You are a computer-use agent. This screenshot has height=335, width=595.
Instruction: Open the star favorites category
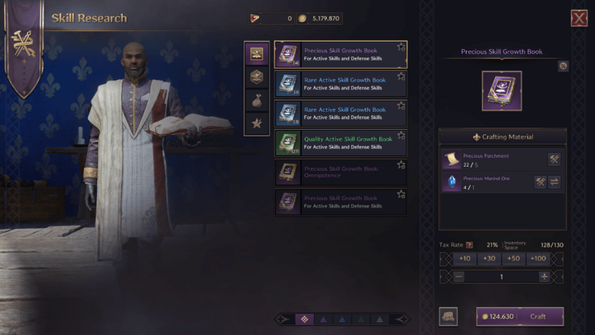click(x=257, y=123)
